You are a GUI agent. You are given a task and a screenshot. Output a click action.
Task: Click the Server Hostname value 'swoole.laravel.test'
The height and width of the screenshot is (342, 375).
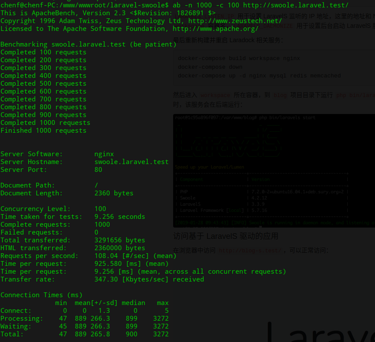131,162
